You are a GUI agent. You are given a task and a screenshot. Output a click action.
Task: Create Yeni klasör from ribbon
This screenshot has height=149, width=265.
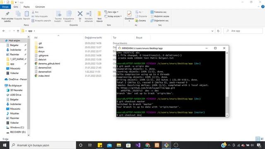click(x=99, y=17)
